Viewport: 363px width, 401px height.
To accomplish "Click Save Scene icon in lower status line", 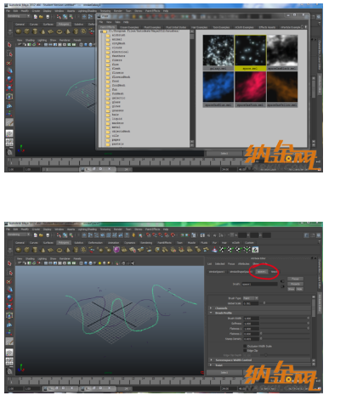I will pyautogui.click(x=48, y=235).
